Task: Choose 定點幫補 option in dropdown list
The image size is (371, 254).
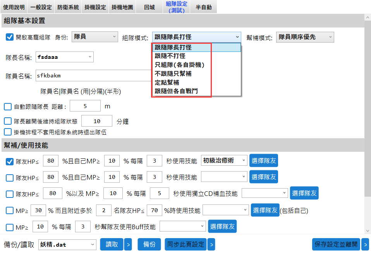Action: pos(167,82)
